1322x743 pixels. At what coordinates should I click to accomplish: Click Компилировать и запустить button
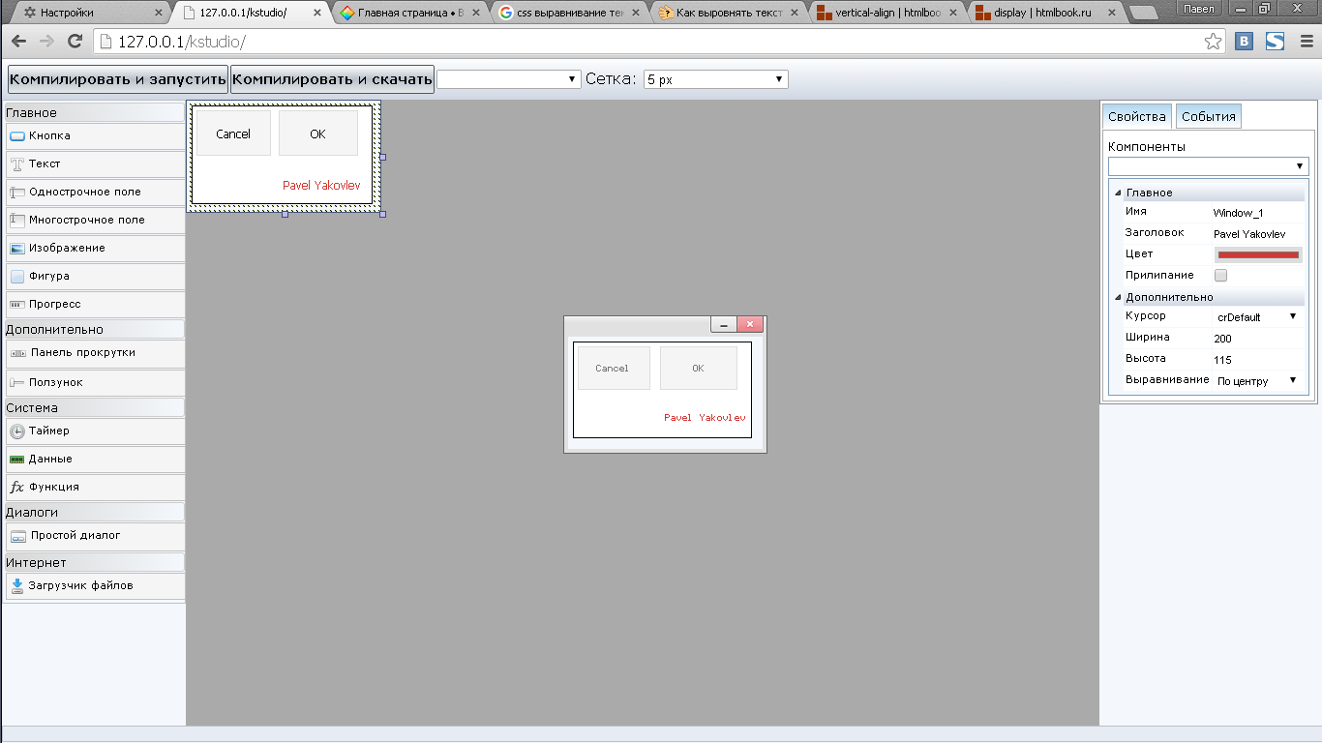coord(117,79)
